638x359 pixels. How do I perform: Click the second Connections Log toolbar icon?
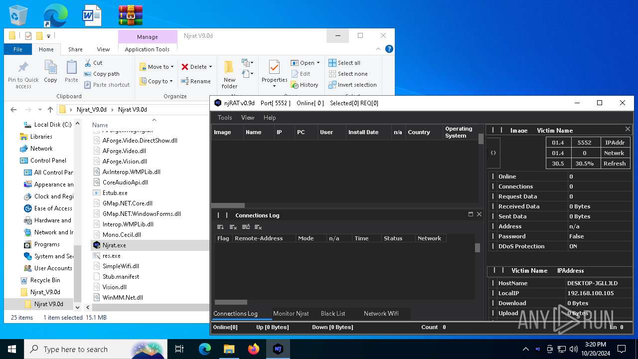pyautogui.click(x=233, y=227)
